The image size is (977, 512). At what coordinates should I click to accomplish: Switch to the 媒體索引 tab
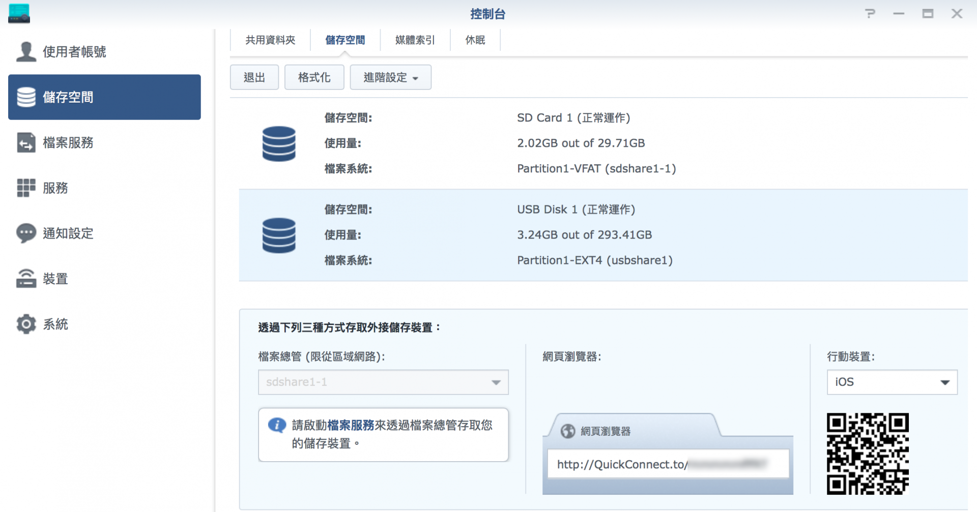(x=415, y=40)
